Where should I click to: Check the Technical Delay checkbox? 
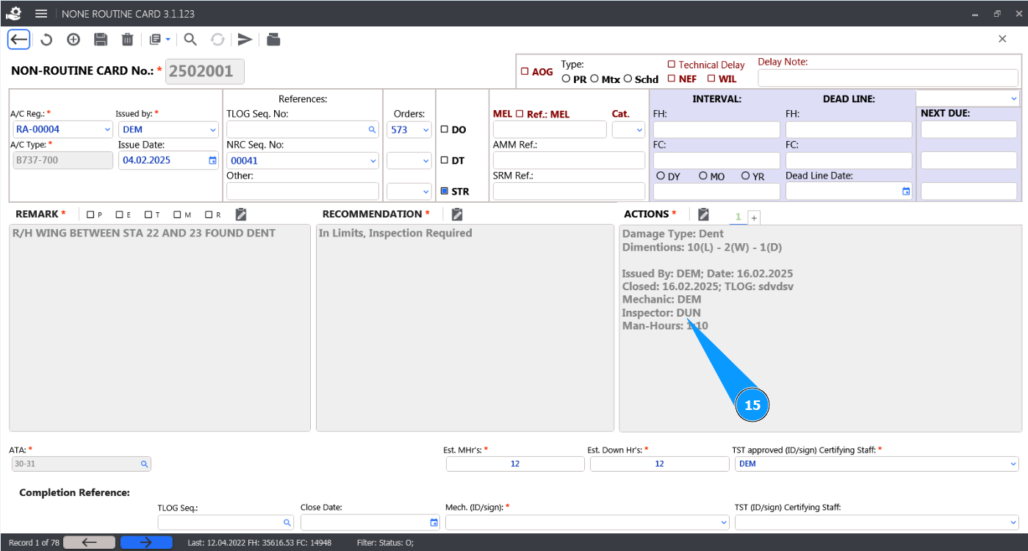671,65
